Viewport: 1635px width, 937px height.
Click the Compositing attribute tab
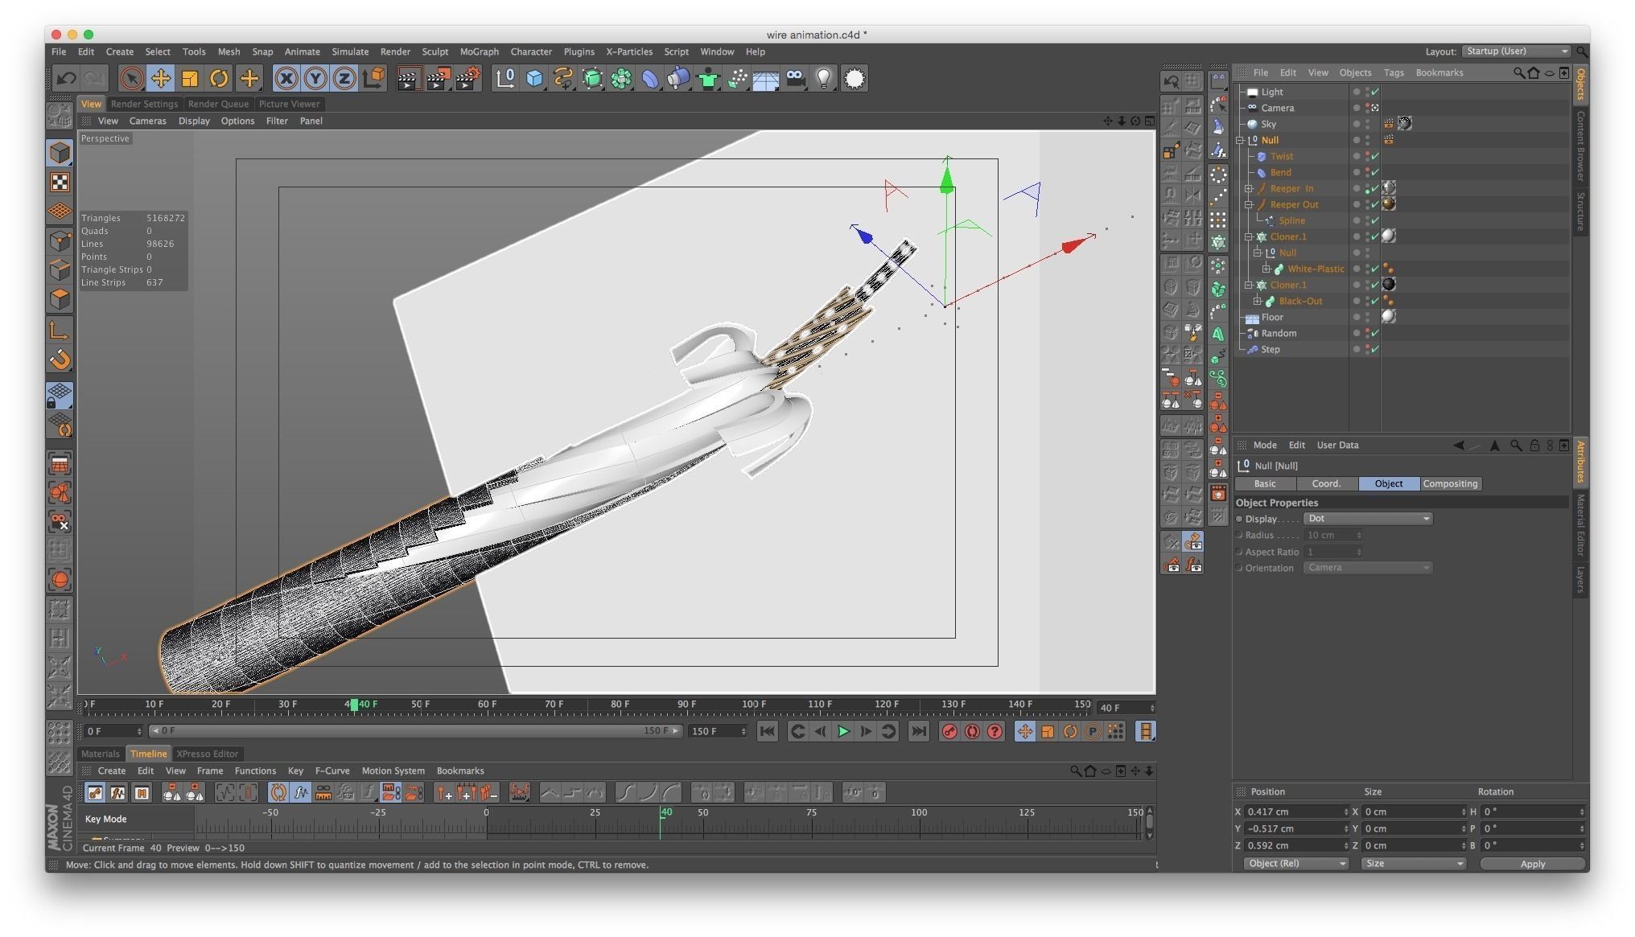pos(1450,483)
